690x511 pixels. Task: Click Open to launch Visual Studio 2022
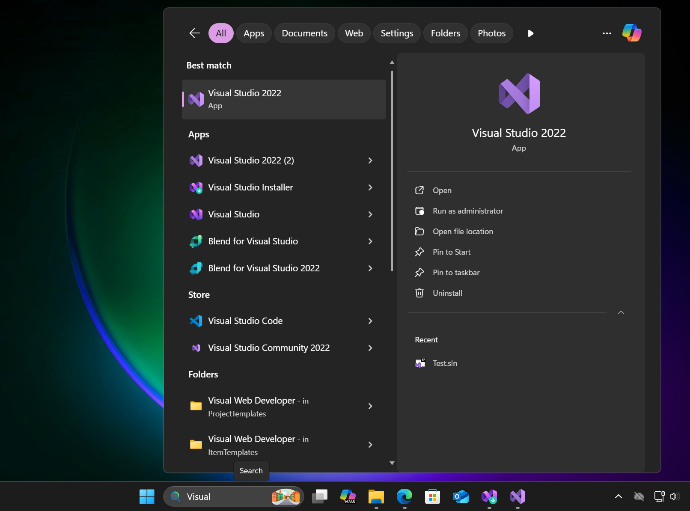[442, 190]
